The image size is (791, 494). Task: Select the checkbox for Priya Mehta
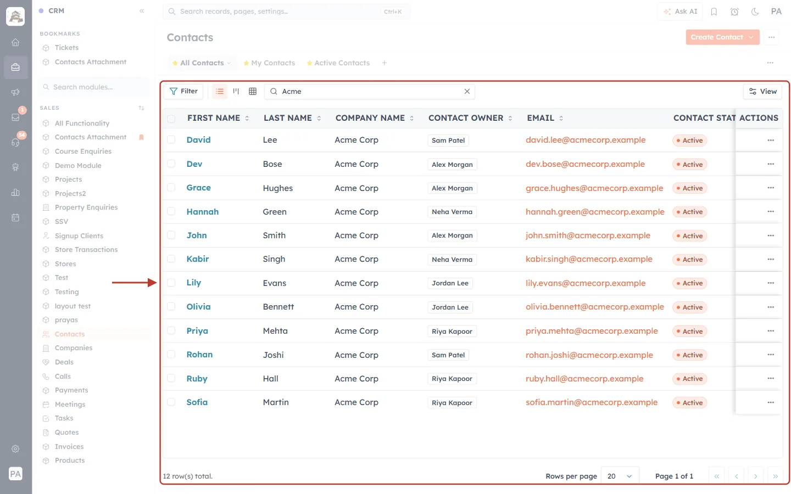click(171, 331)
